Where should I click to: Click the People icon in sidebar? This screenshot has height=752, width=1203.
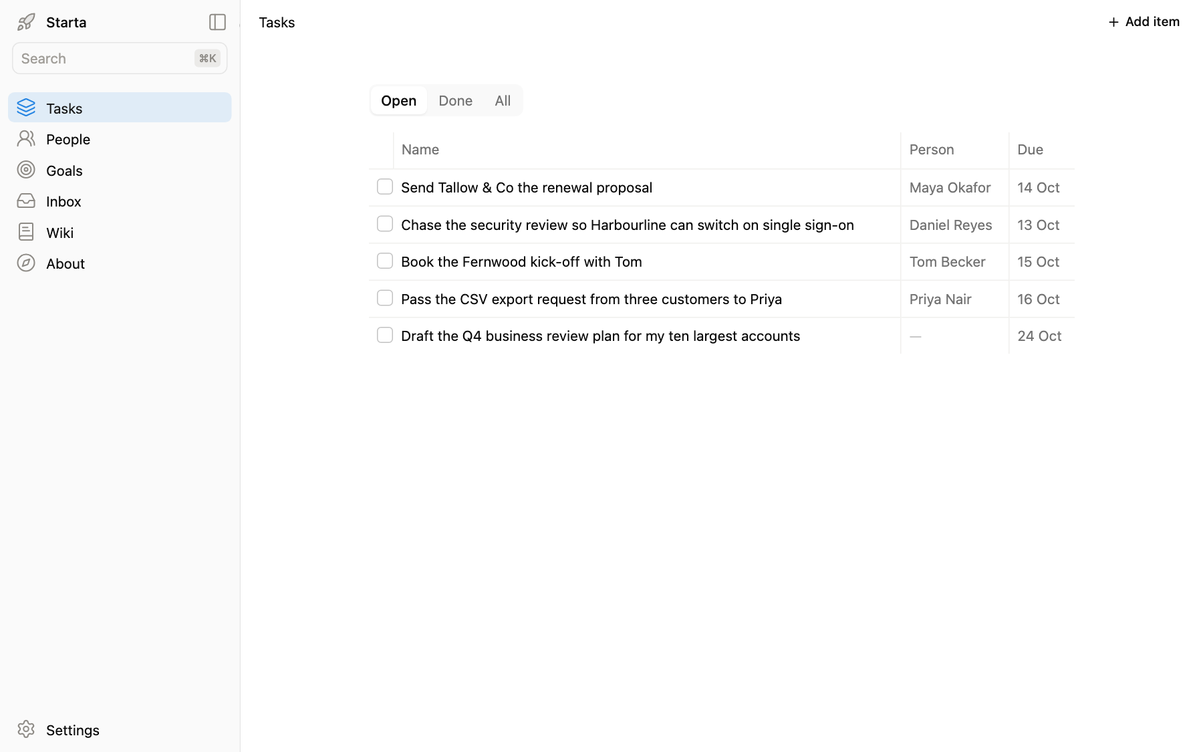26,138
